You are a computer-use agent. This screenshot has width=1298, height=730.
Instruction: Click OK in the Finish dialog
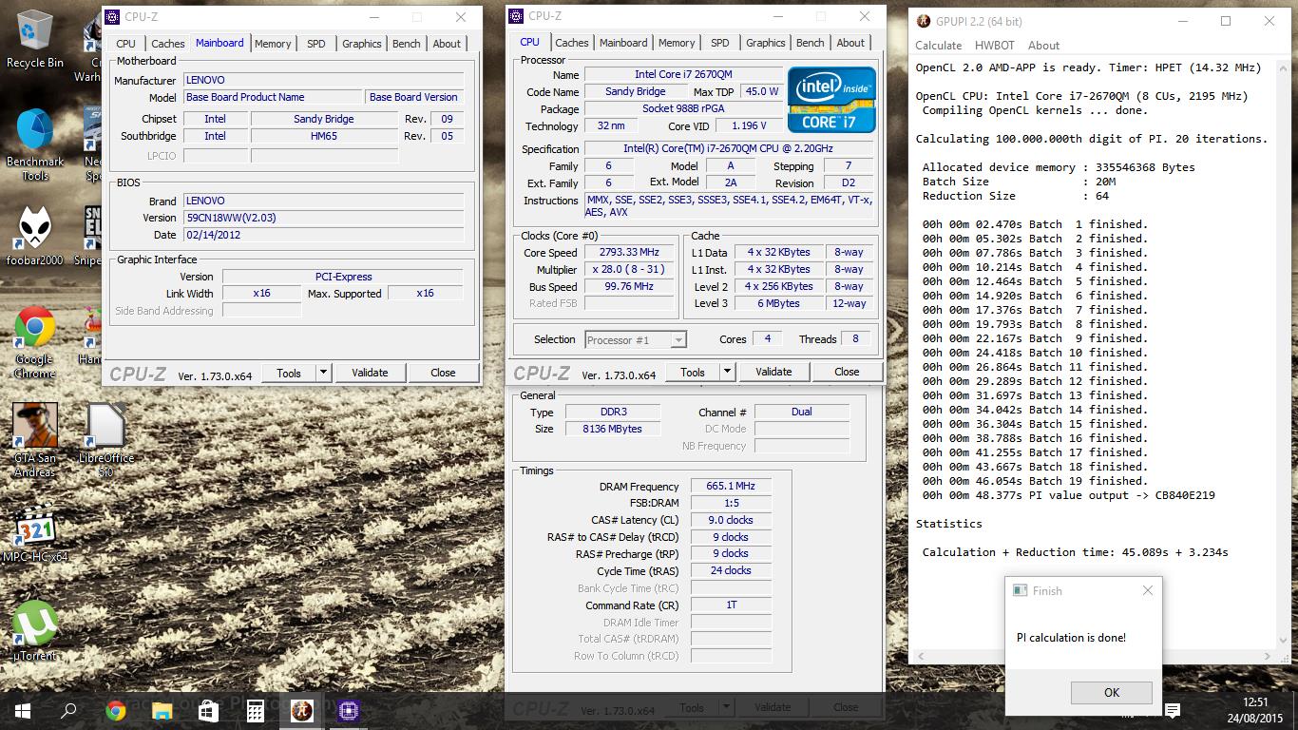click(1112, 693)
